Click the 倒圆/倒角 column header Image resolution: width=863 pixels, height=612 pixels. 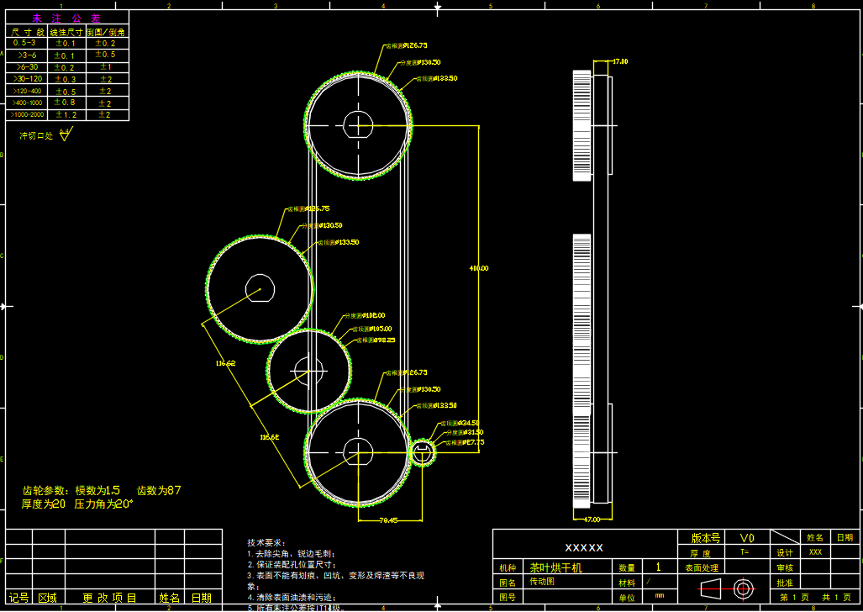(x=108, y=32)
